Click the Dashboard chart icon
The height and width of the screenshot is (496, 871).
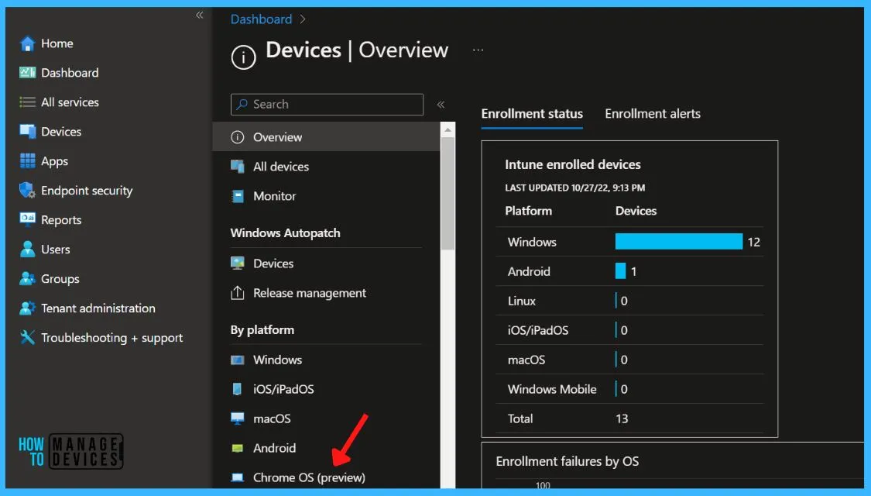(x=27, y=73)
